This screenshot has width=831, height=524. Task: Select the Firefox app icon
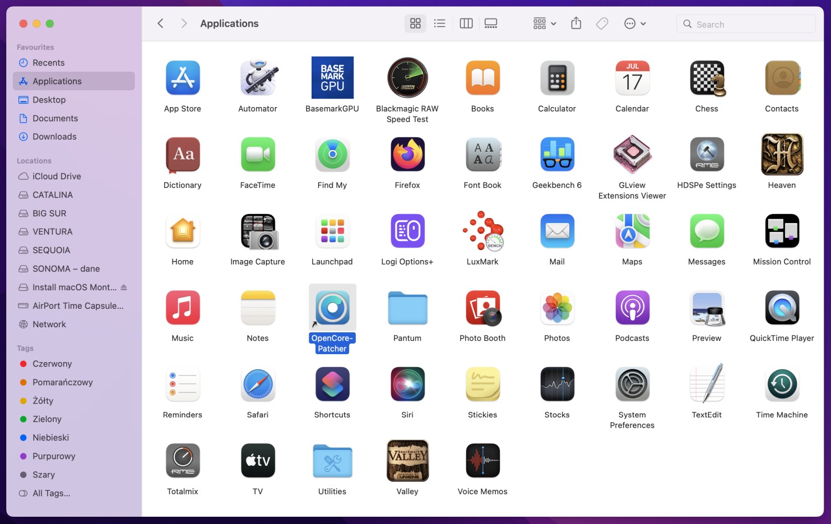click(x=407, y=154)
